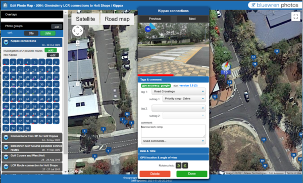Open subtag 1 Priority xing dropdown
Screen dimensions: 303x183
(x=184, y=99)
